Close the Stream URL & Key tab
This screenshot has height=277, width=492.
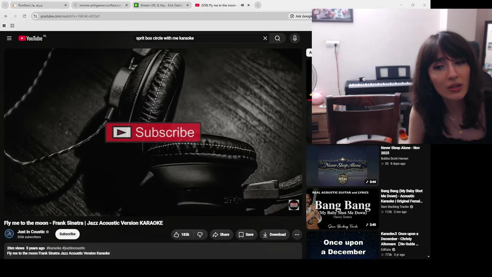pyautogui.click(x=188, y=5)
